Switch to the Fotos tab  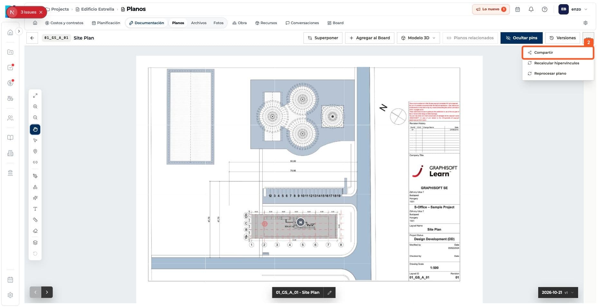[218, 23]
